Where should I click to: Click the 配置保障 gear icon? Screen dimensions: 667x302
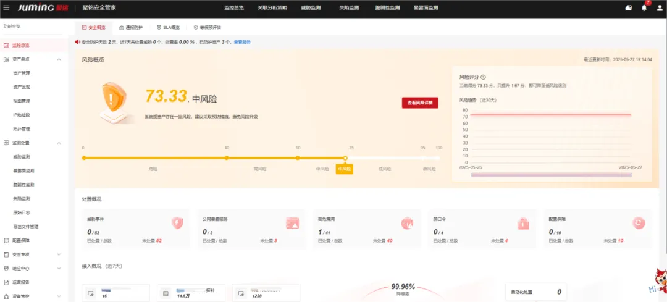pyautogui.click(x=638, y=223)
